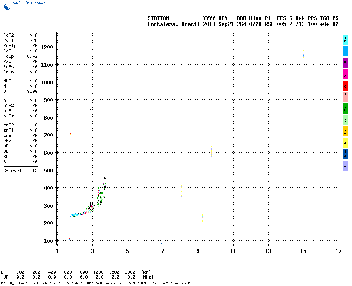
Task: Click the time value 0720
Action: (x=255, y=24)
